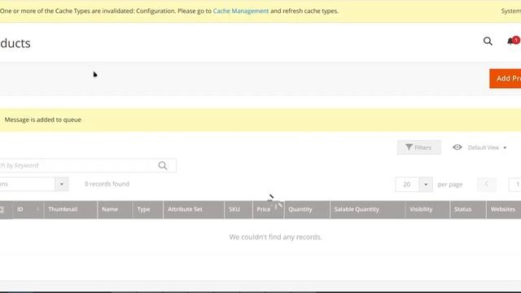
Task: Sort by the Type column header
Action: click(148, 210)
